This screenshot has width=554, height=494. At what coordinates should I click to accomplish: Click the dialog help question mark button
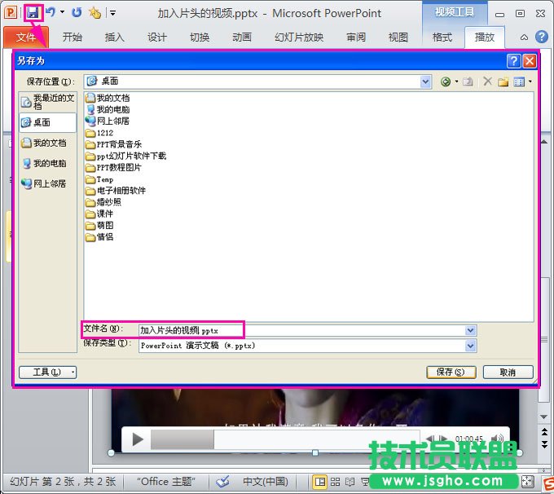(513, 61)
